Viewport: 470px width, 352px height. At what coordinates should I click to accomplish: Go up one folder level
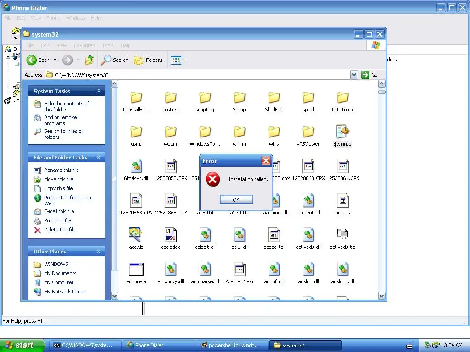coord(90,60)
